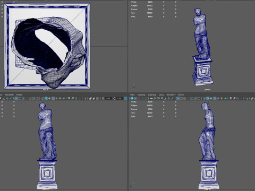Toggle film gate in bottom-left viewport toolbar

20,98
